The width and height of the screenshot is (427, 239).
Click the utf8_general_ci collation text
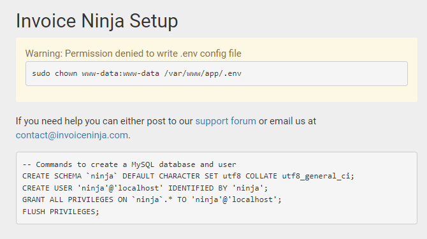[x=316, y=176]
